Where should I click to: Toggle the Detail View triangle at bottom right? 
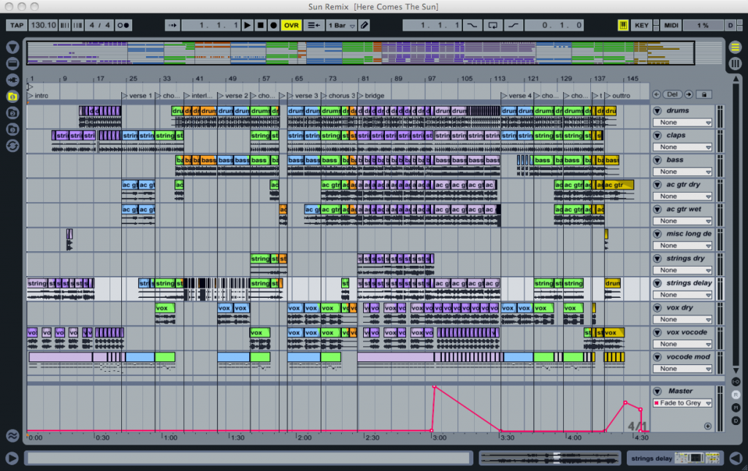[736, 458]
